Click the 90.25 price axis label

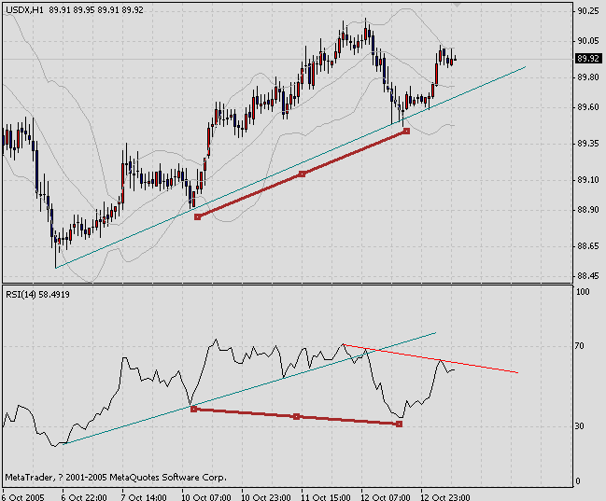[x=588, y=11]
